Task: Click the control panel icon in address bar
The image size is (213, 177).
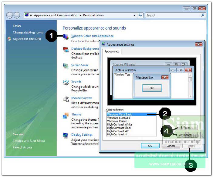Action: pos(27,15)
